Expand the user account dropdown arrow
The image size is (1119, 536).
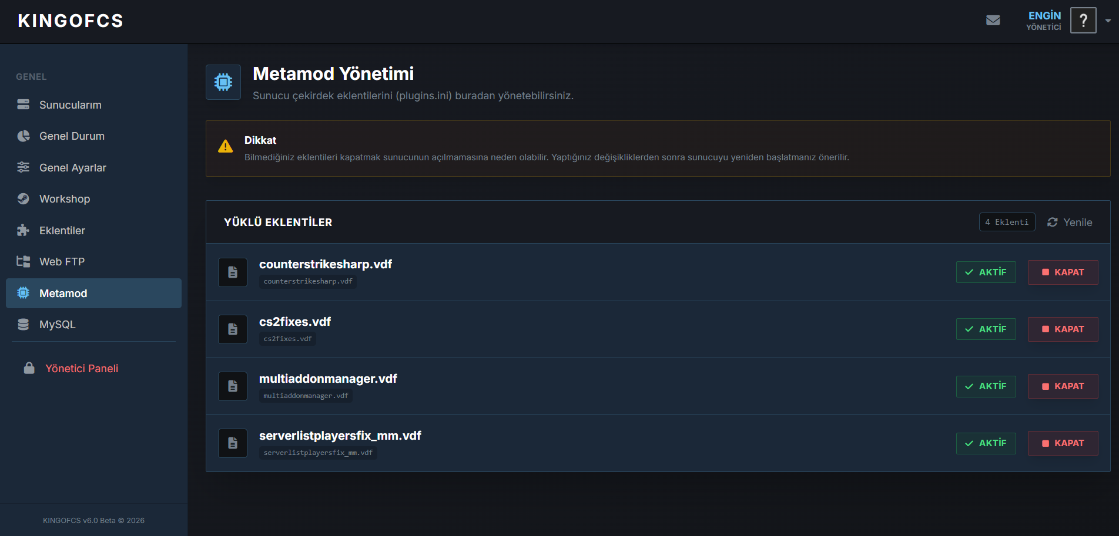point(1108,21)
